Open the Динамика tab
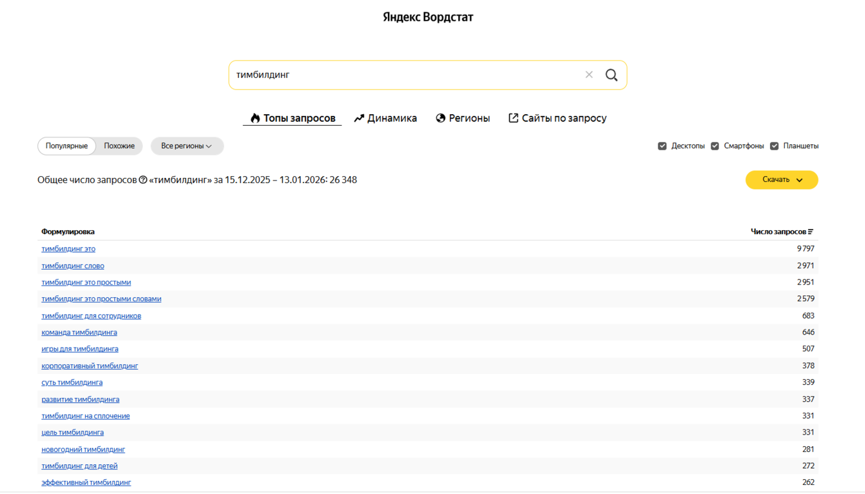This screenshot has width=865, height=494. 392,118
